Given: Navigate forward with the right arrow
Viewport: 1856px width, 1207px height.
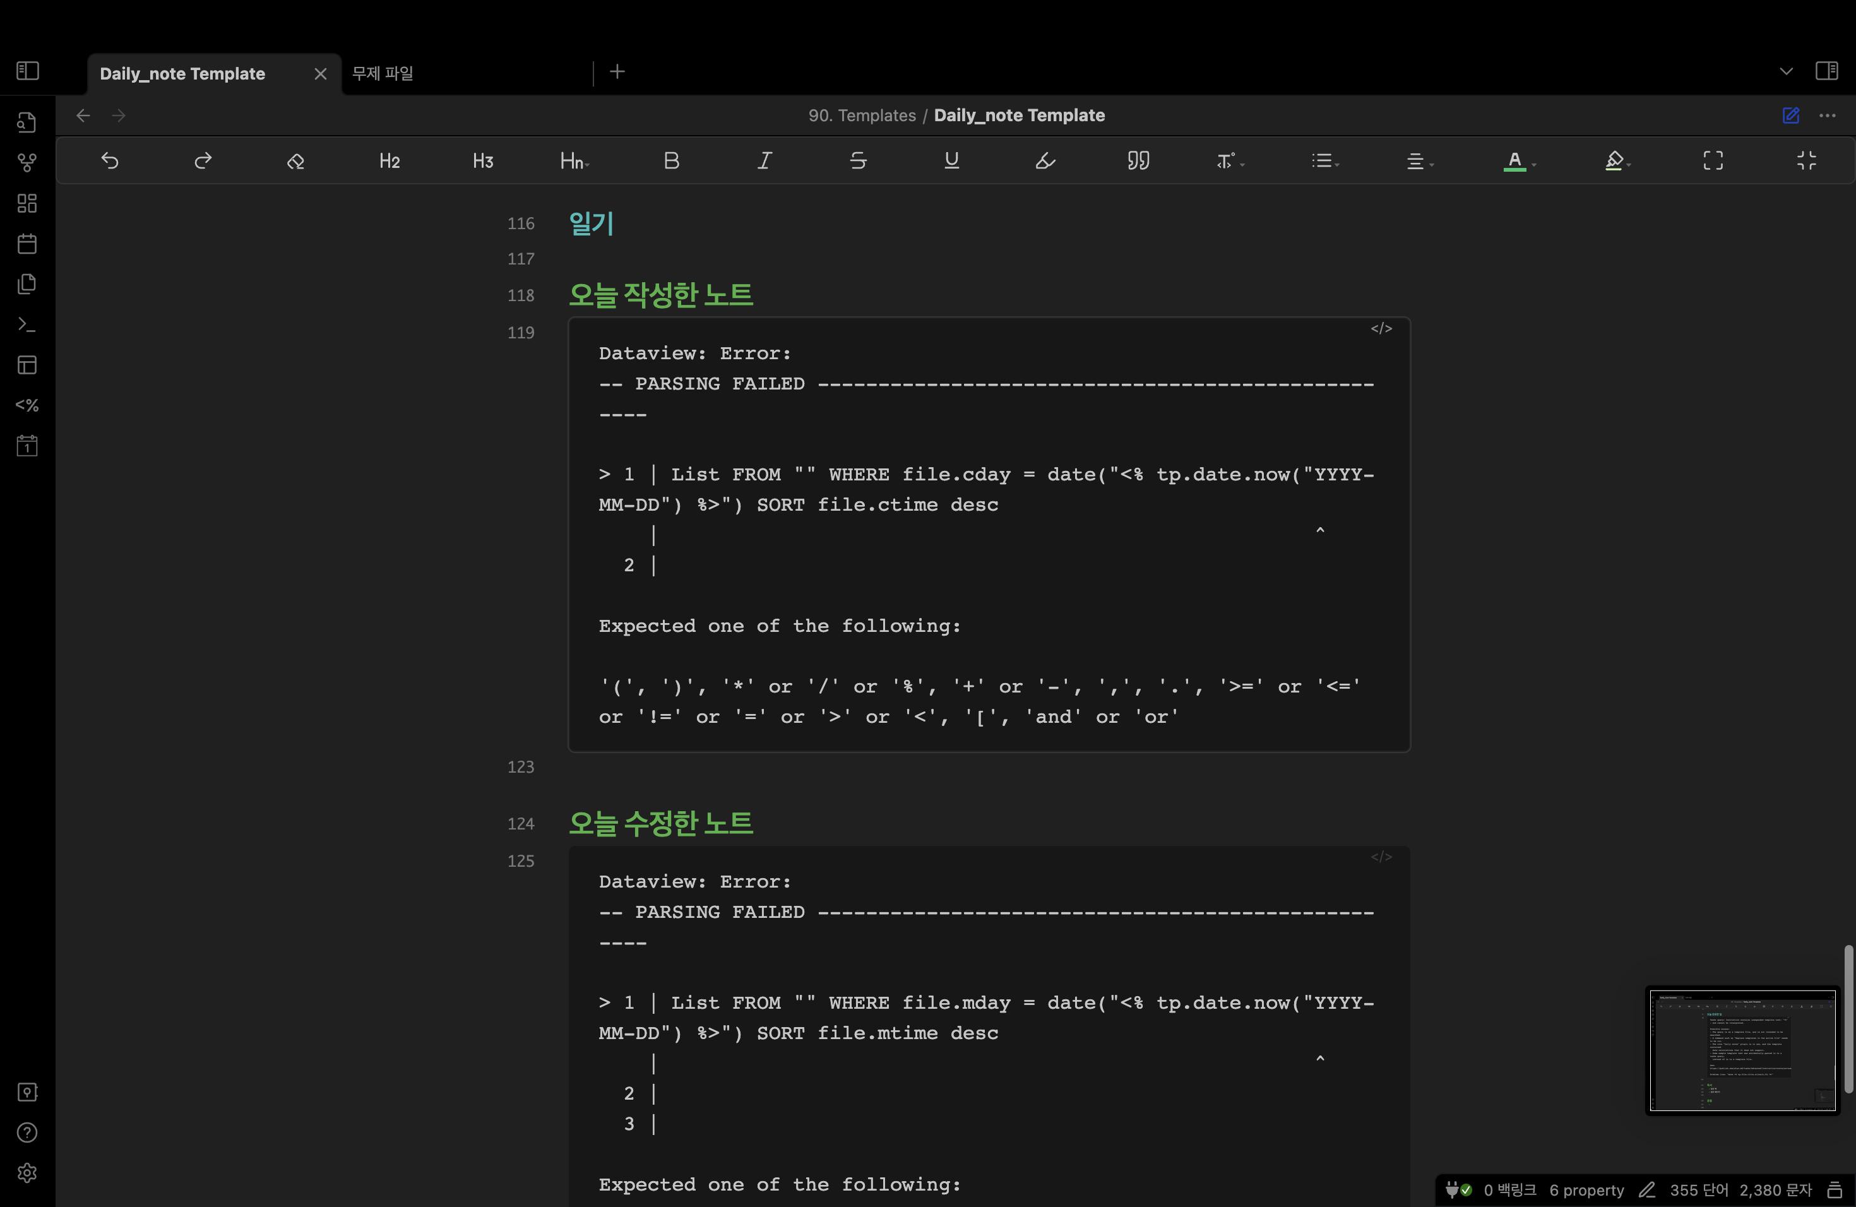Looking at the screenshot, I should pyautogui.click(x=119, y=116).
